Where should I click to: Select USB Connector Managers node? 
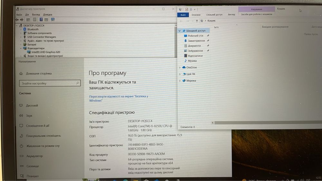42,37
